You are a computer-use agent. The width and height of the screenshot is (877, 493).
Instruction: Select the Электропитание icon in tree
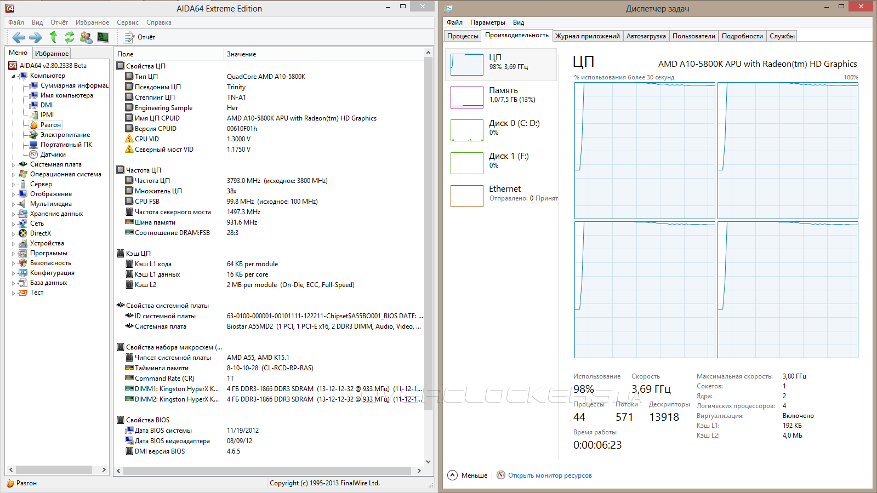pyautogui.click(x=34, y=135)
